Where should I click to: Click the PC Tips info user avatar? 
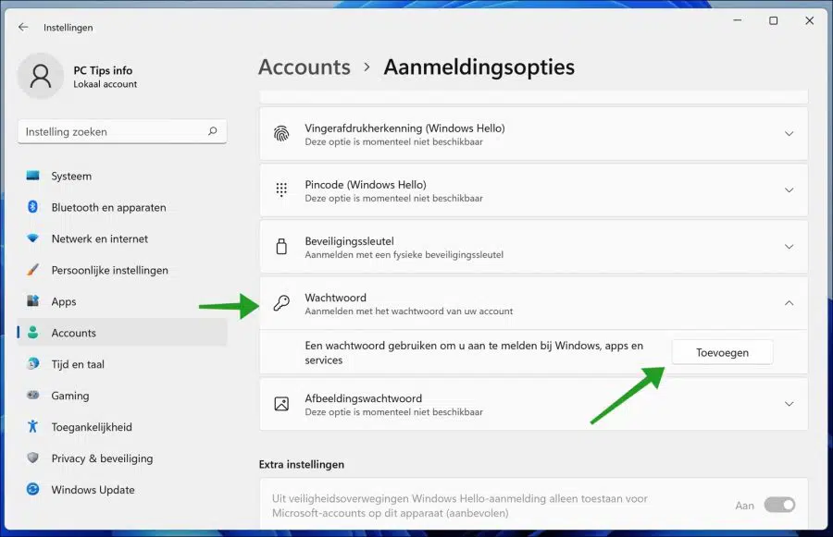point(41,76)
